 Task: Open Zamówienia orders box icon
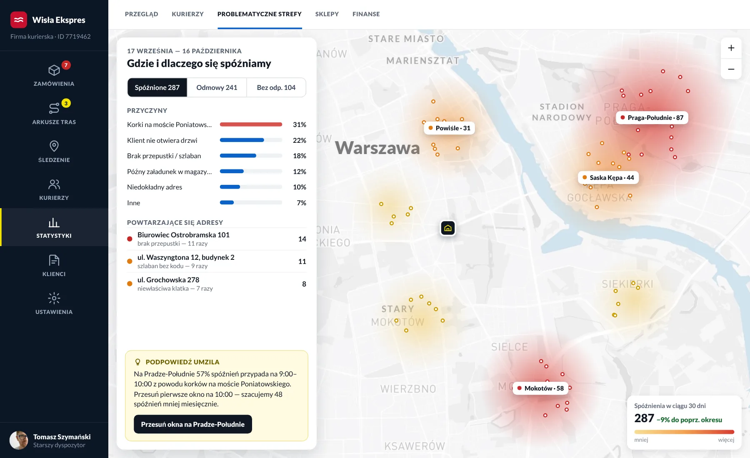click(54, 70)
